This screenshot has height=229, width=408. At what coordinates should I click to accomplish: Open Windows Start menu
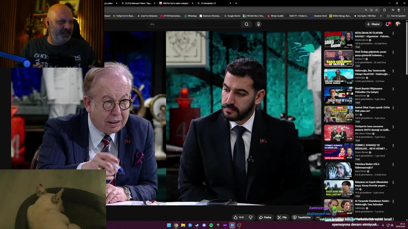(x=169, y=225)
